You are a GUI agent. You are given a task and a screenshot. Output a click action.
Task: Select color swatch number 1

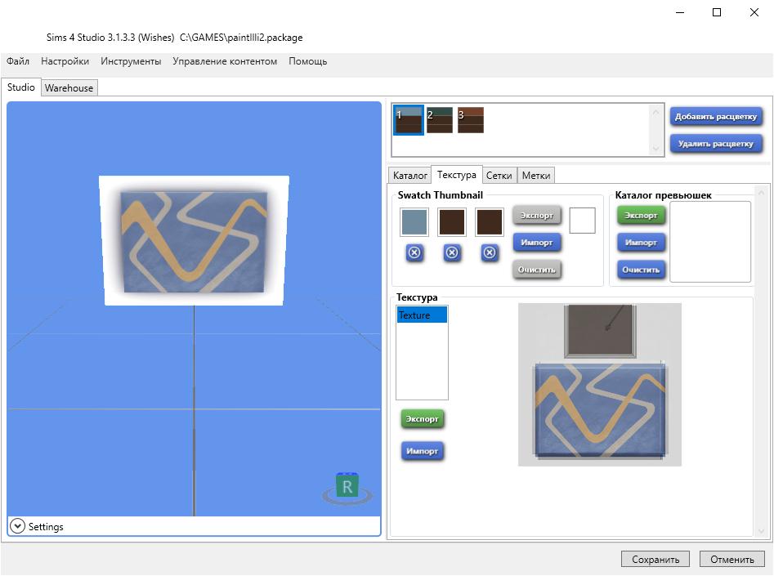tap(409, 120)
